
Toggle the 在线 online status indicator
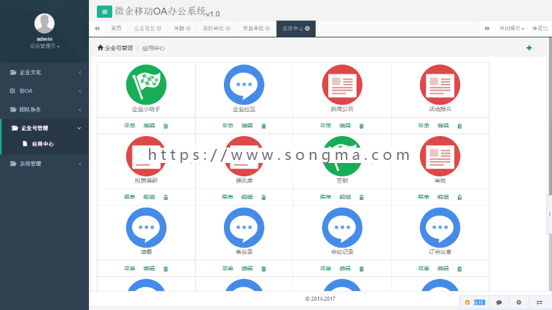point(475,302)
